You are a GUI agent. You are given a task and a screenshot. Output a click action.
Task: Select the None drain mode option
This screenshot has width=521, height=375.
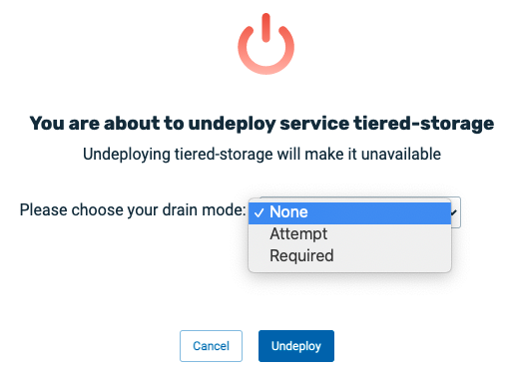[349, 212]
